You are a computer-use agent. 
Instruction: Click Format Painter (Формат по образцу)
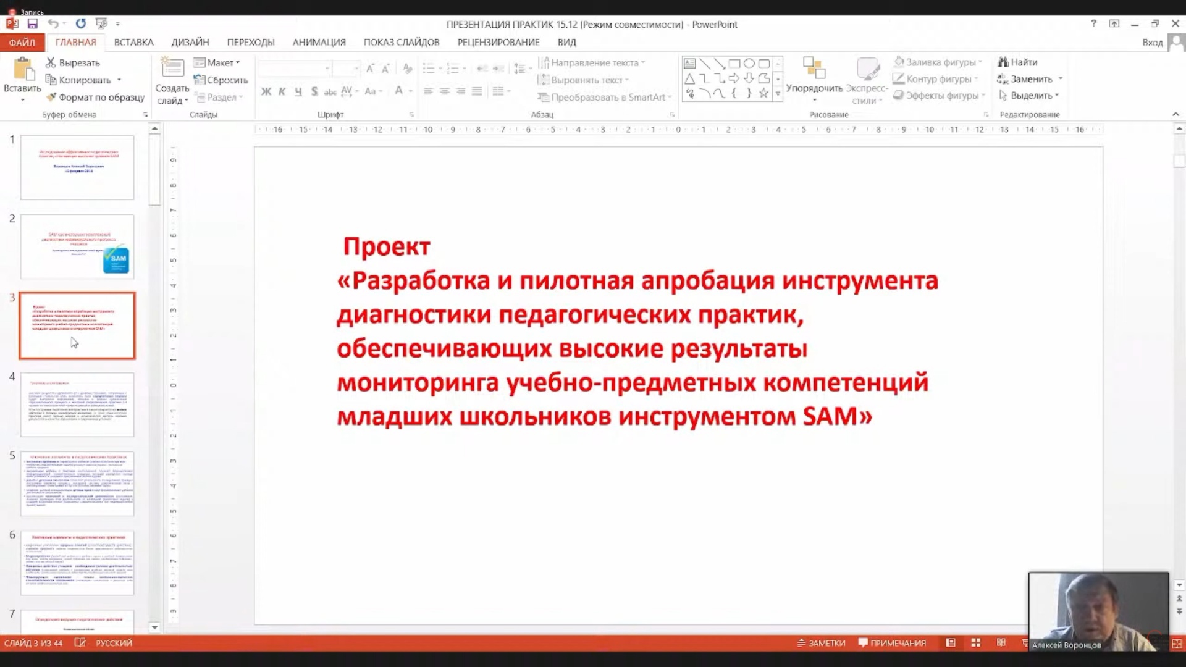(95, 97)
